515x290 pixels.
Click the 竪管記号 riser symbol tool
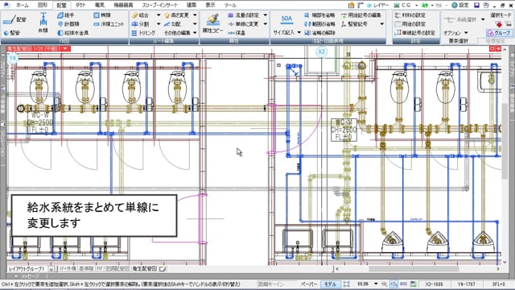354,24
